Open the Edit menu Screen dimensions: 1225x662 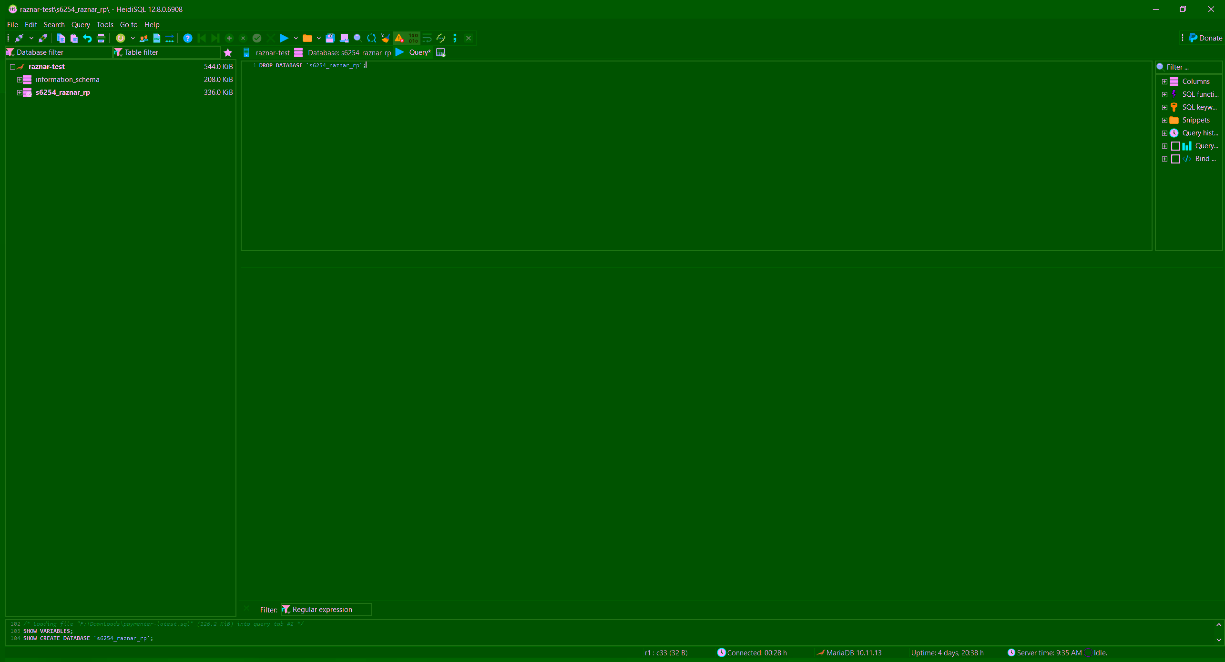(31, 25)
